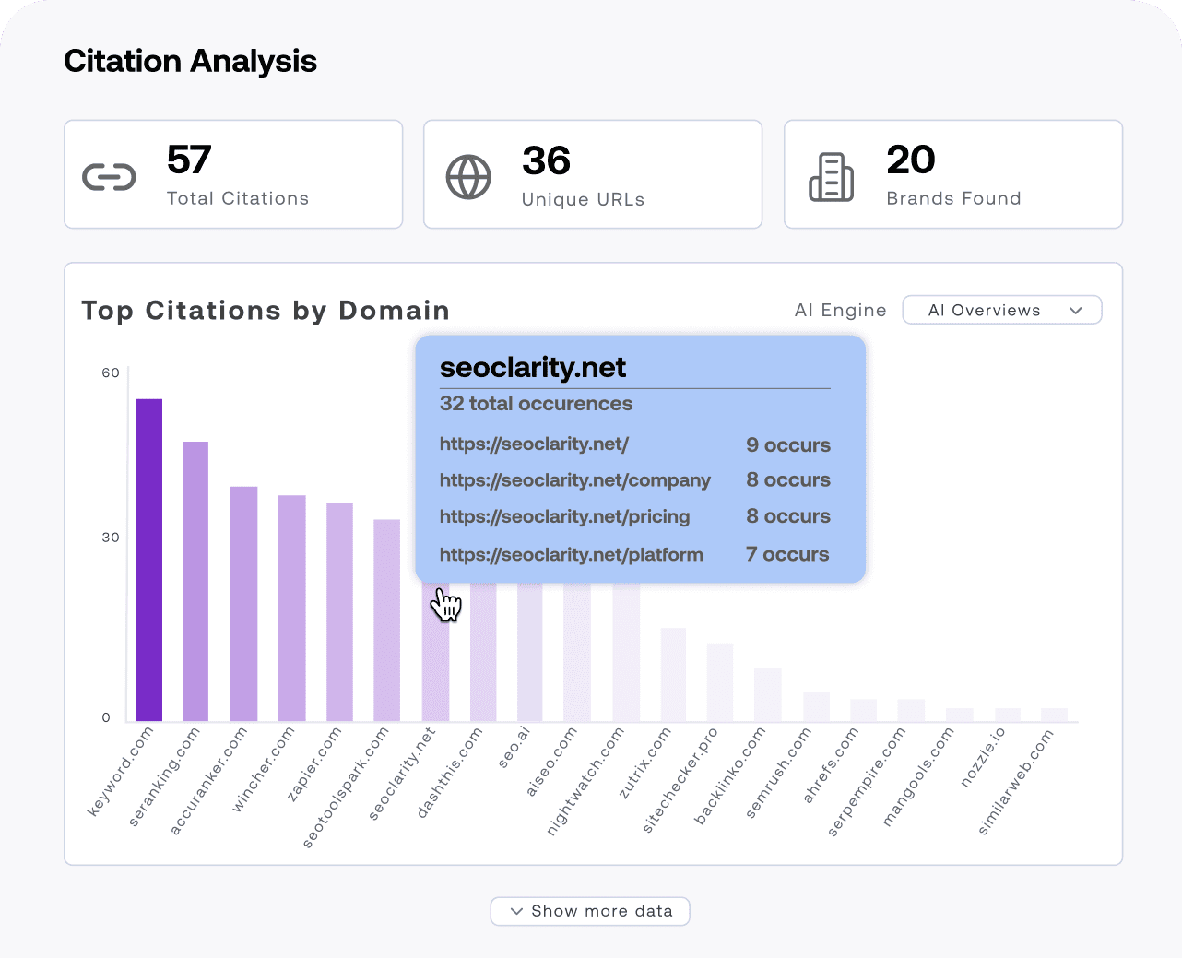
Task: Select the zutrix.com bar
Action: click(673, 674)
